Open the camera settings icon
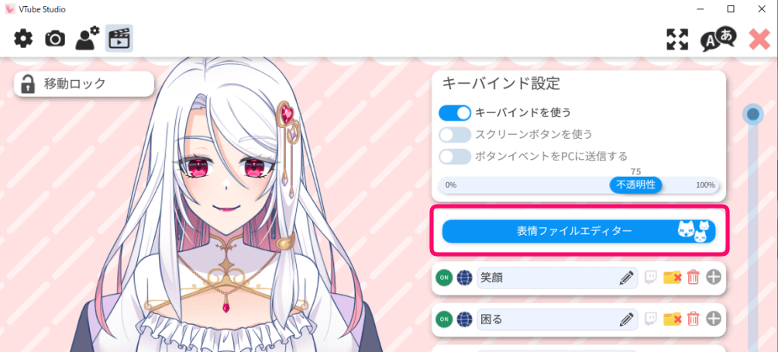Image resolution: width=778 pixels, height=352 pixels. [55, 39]
